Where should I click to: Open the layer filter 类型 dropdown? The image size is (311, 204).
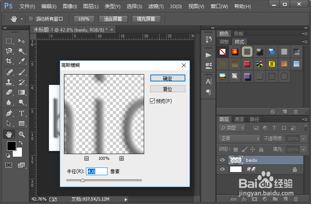click(x=232, y=128)
